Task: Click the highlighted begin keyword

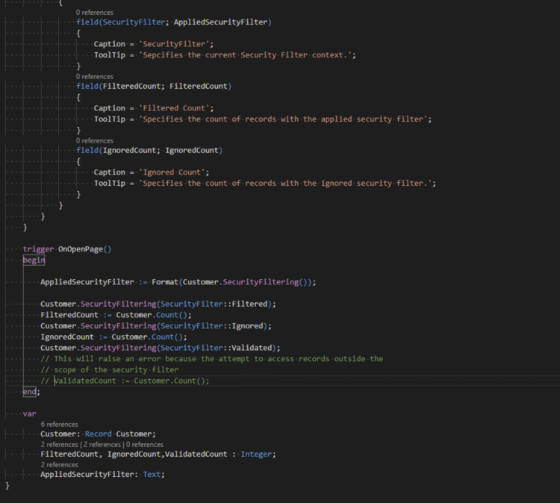Action: tap(34, 260)
